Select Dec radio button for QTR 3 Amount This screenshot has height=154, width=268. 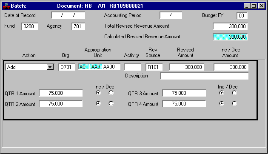coord(234,93)
